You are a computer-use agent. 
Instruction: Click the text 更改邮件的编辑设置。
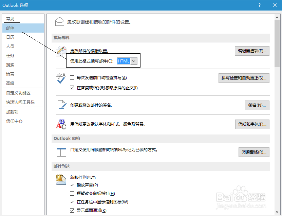click(x=90, y=51)
